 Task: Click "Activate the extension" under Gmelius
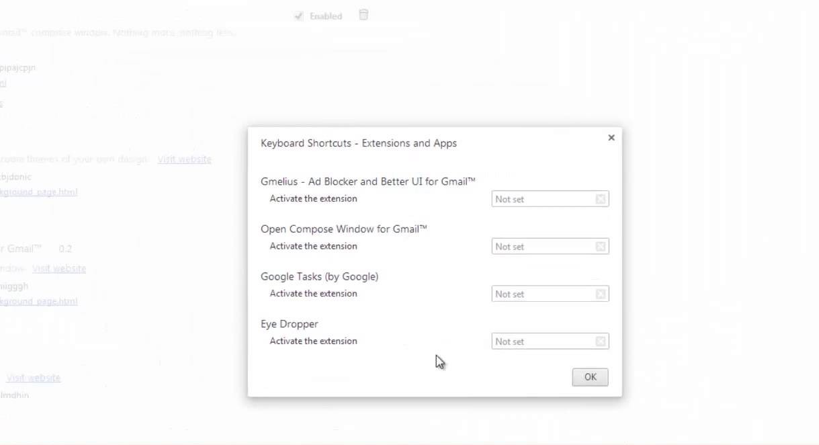pos(314,199)
